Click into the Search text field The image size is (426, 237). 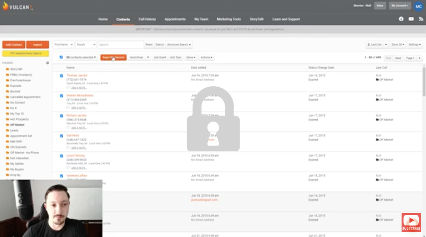pos(121,45)
